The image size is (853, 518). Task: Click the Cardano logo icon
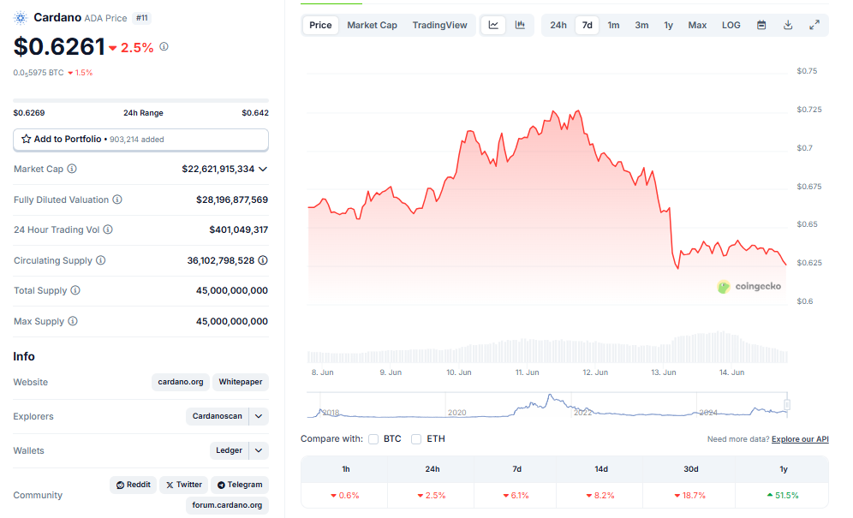point(21,18)
